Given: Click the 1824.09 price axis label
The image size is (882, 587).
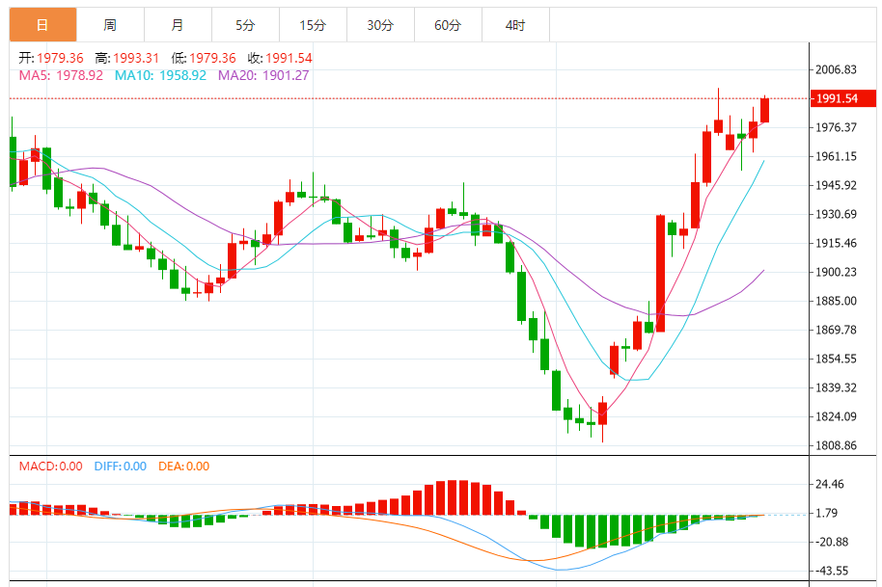Looking at the screenshot, I should (x=836, y=416).
